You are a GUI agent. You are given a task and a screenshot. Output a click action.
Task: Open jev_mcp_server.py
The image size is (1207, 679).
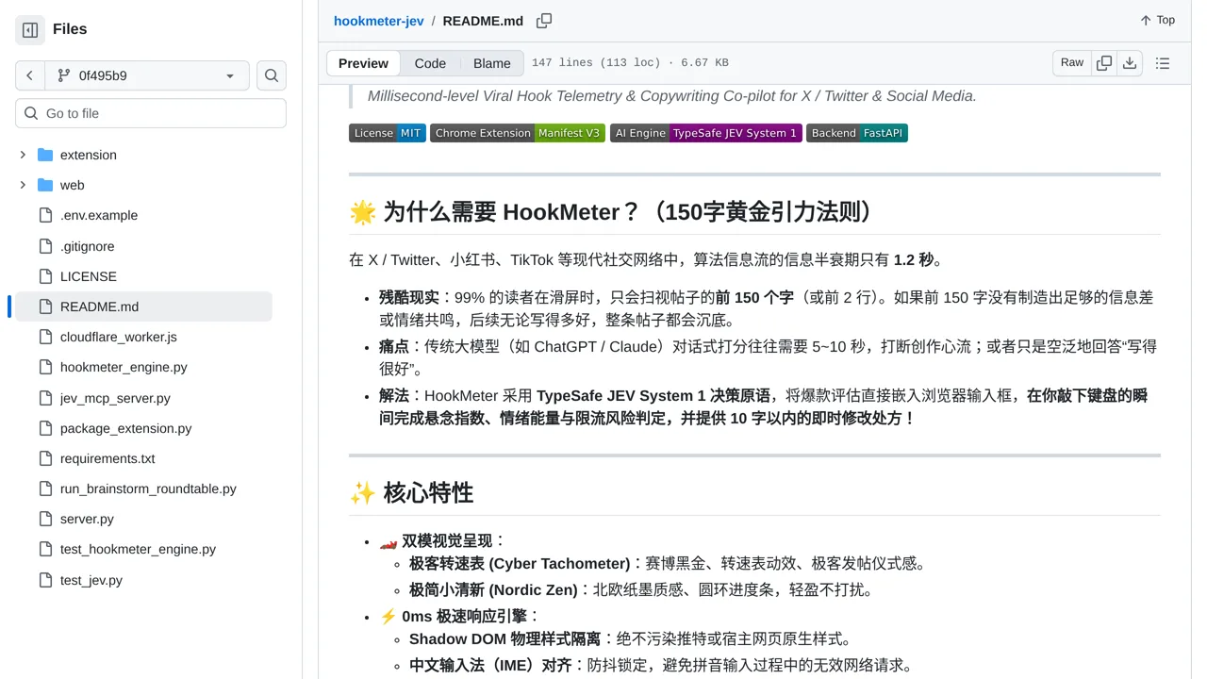click(x=115, y=398)
